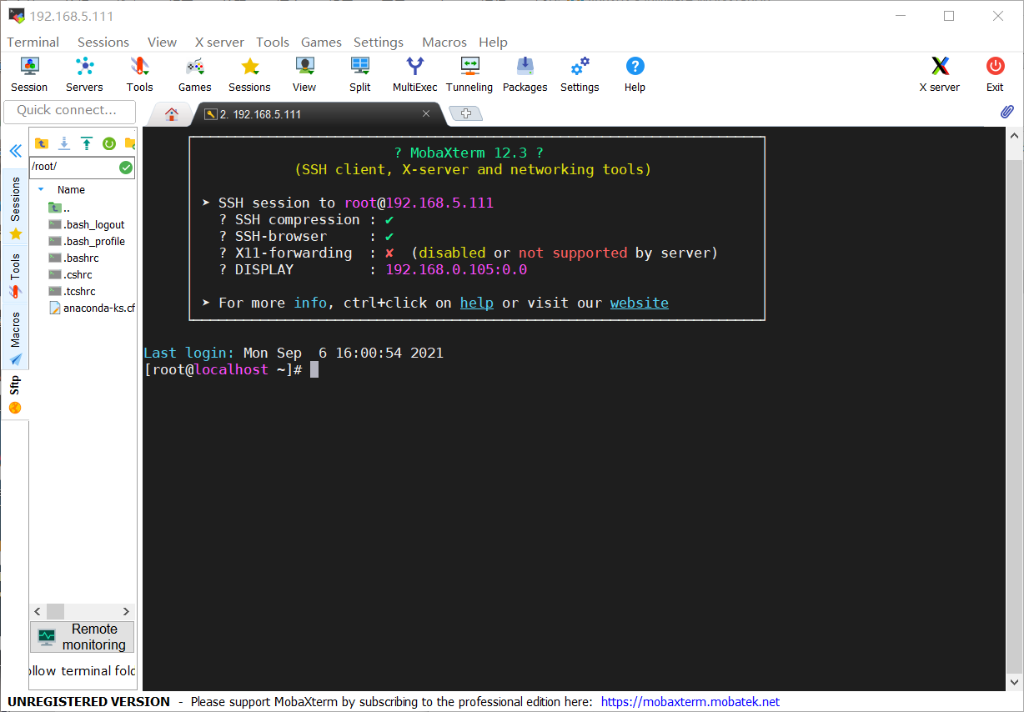The image size is (1024, 712).
Task: Launch MultiExec mode
Action: click(x=414, y=73)
